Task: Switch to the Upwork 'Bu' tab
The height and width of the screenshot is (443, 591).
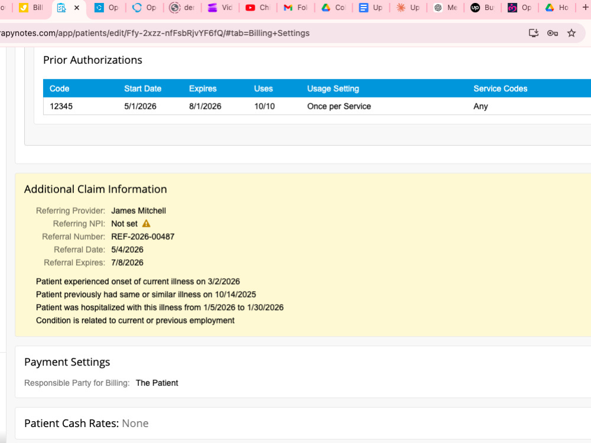Action: click(x=483, y=8)
